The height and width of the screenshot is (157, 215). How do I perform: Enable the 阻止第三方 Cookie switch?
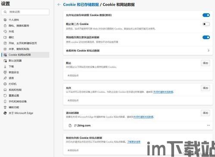point(206,24)
